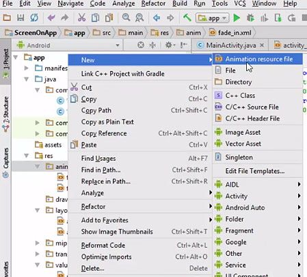Viewport: 307px width, 277px height.
Task: Open the Android project view dropdown
Action: (x=68, y=45)
